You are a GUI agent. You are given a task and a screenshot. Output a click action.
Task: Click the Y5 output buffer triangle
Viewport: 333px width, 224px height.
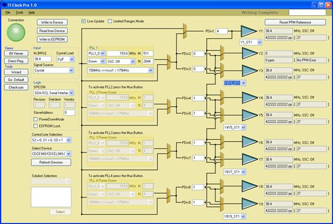[x=249, y=115]
